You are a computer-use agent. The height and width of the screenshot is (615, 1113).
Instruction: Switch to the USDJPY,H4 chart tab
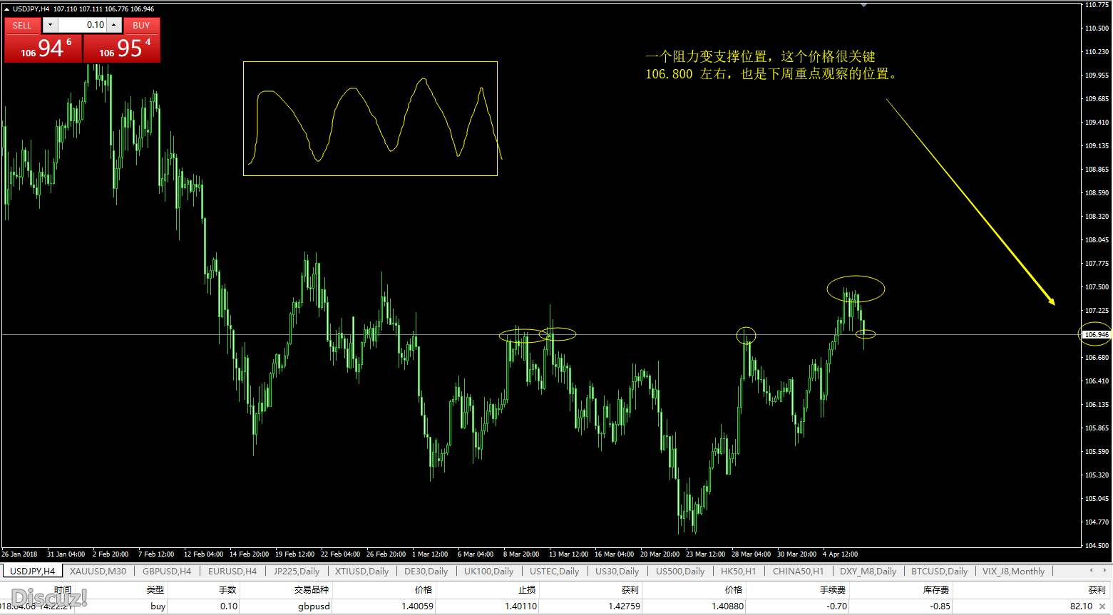point(32,571)
